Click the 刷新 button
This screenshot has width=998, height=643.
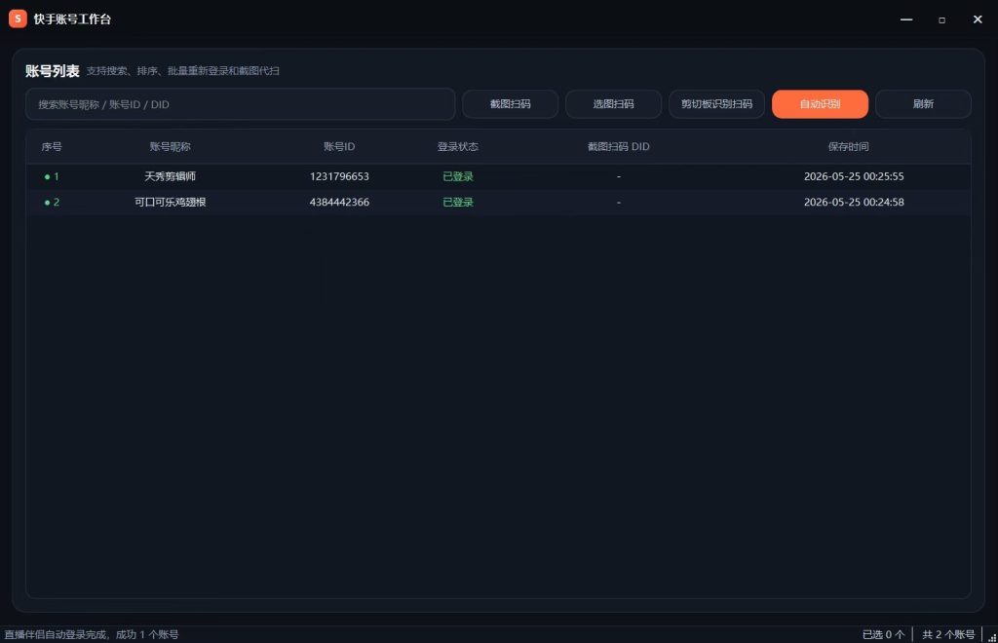point(924,104)
